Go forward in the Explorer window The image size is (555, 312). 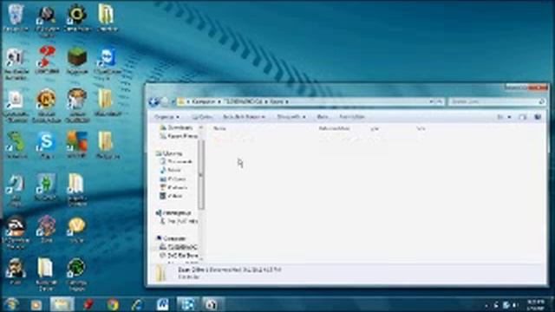pos(165,102)
